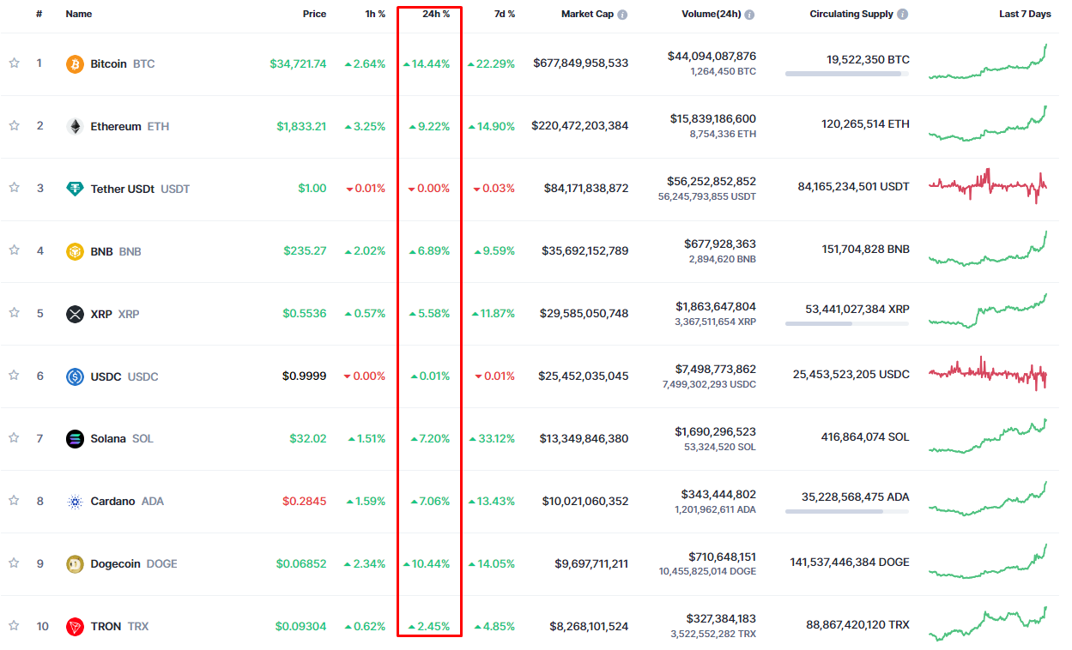Click Tether volume $56,252,852,852
This screenshot has width=1072, height=650.
pyautogui.click(x=712, y=182)
